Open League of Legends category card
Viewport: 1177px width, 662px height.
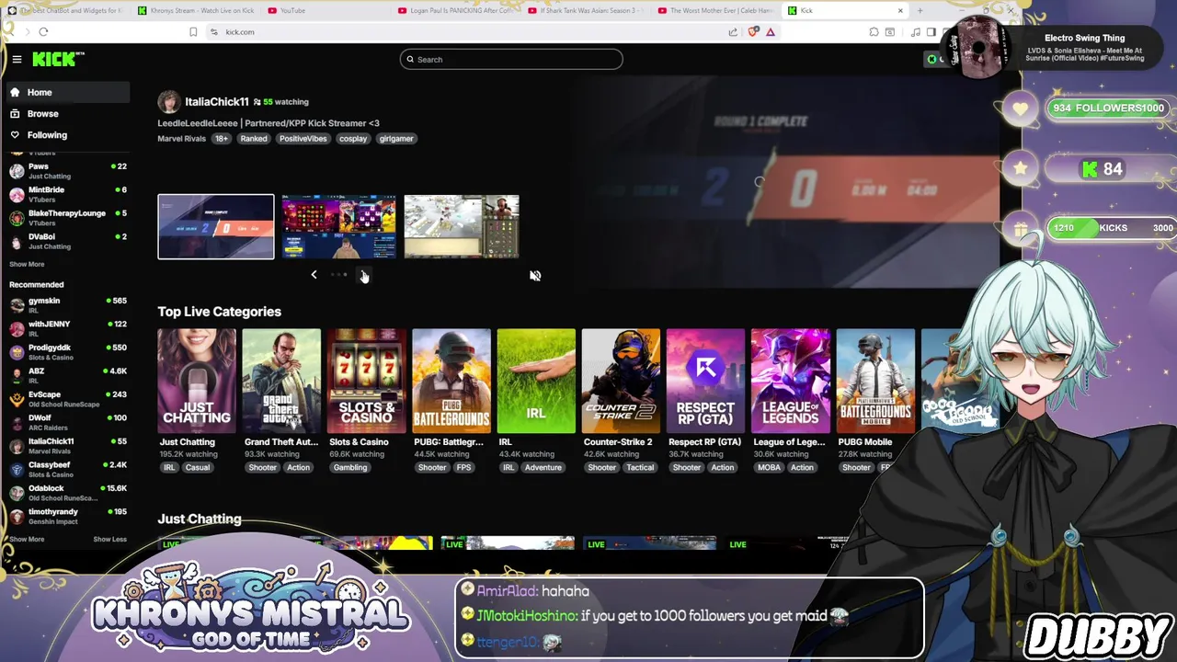[x=790, y=381]
